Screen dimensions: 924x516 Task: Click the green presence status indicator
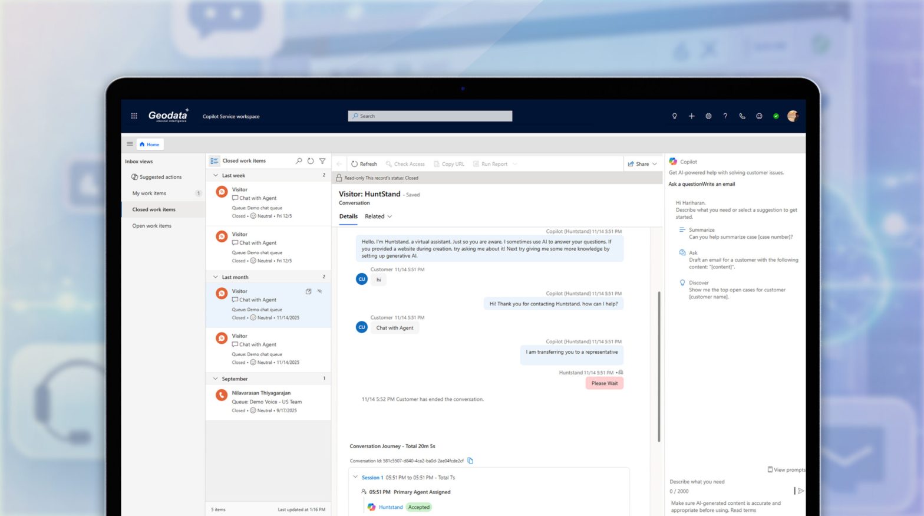tap(776, 116)
